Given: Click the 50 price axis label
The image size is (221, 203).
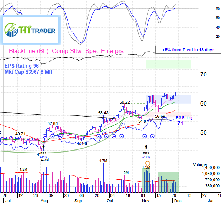Looking at the screenshot, I should pyautogui.click(x=203, y=133).
